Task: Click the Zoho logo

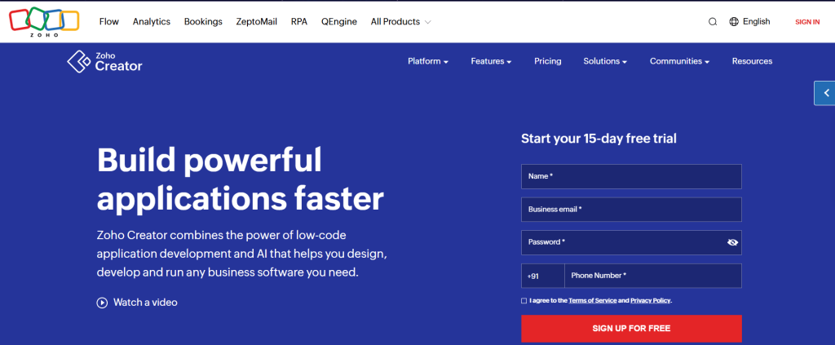Action: click(x=44, y=22)
